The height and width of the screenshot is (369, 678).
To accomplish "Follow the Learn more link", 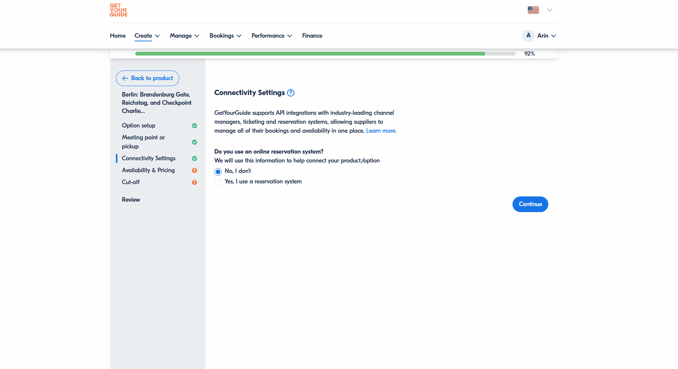I will (381, 131).
